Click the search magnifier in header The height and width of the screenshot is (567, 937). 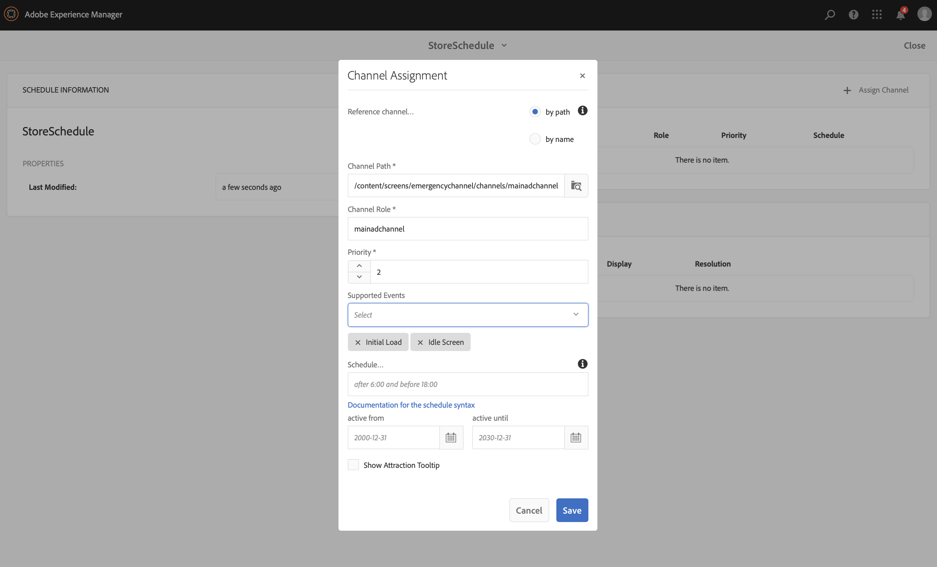[830, 15]
